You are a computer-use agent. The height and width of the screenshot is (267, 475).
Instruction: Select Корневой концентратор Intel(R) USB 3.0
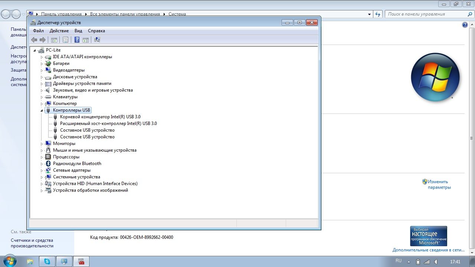click(100, 117)
